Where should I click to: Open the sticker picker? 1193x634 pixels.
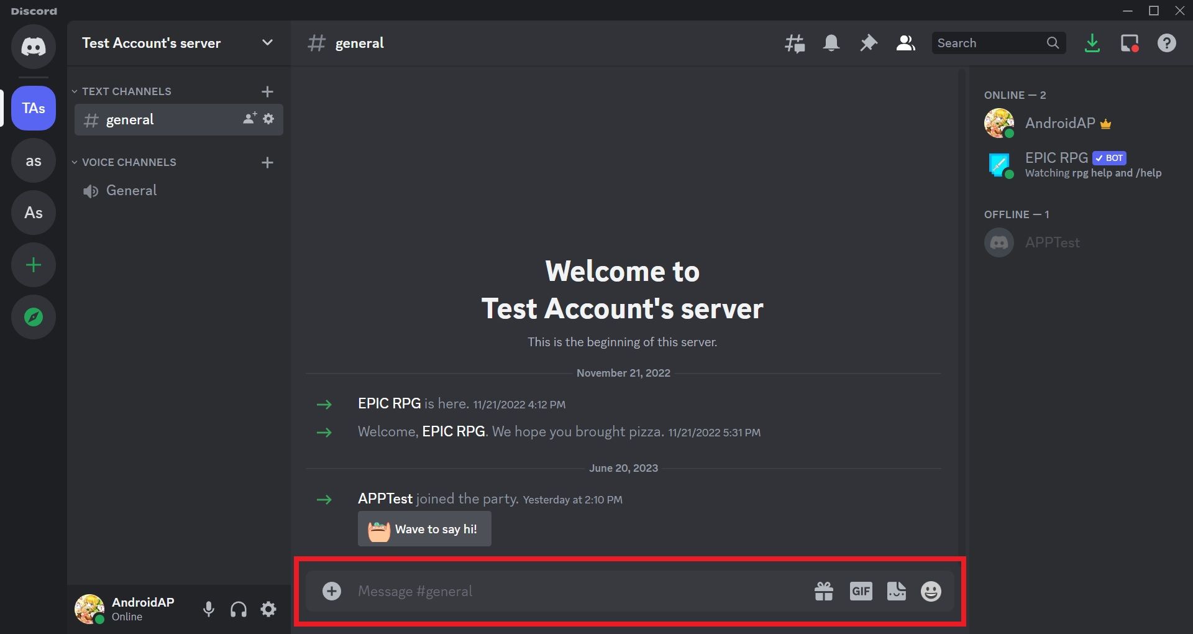[896, 591]
